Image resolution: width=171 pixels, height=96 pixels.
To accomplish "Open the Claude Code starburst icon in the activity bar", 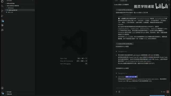I will 2,25.
